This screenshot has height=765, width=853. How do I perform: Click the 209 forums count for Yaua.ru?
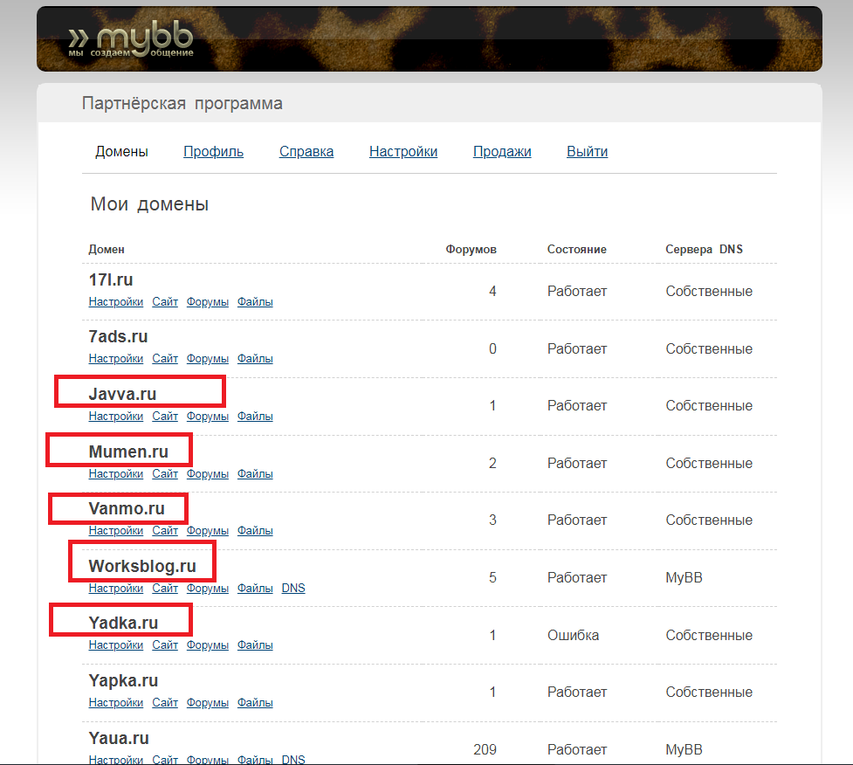tap(485, 750)
